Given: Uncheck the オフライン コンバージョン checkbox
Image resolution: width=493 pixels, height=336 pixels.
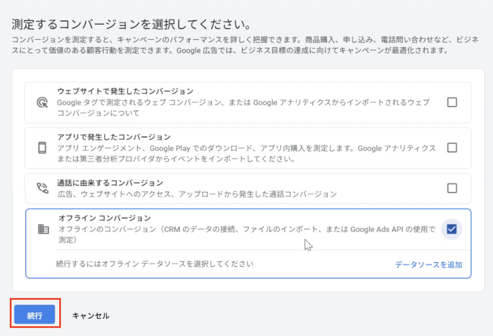Looking at the screenshot, I should tap(451, 229).
